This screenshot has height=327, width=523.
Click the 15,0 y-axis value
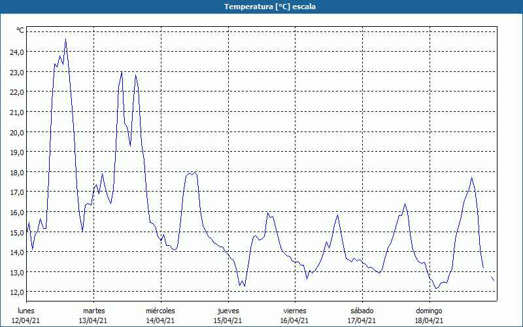18,232
